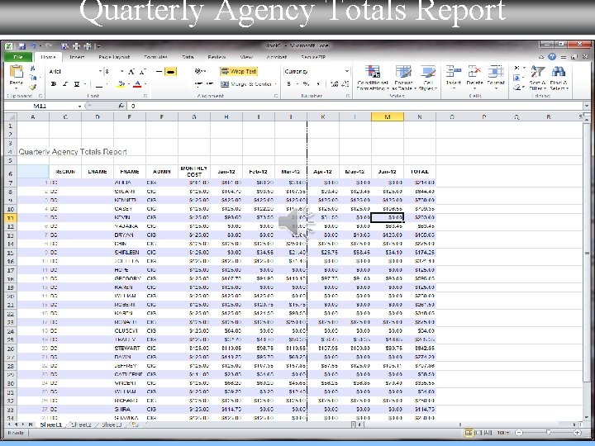Click the Insert Function fx button
The image size is (595, 446).
[x=121, y=107]
